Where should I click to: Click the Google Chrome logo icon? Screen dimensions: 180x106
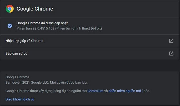[x=10, y=9]
